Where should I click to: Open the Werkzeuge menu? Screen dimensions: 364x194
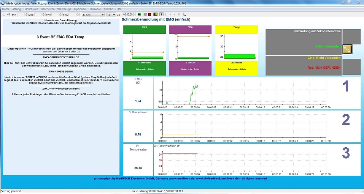(x=64, y=9)
